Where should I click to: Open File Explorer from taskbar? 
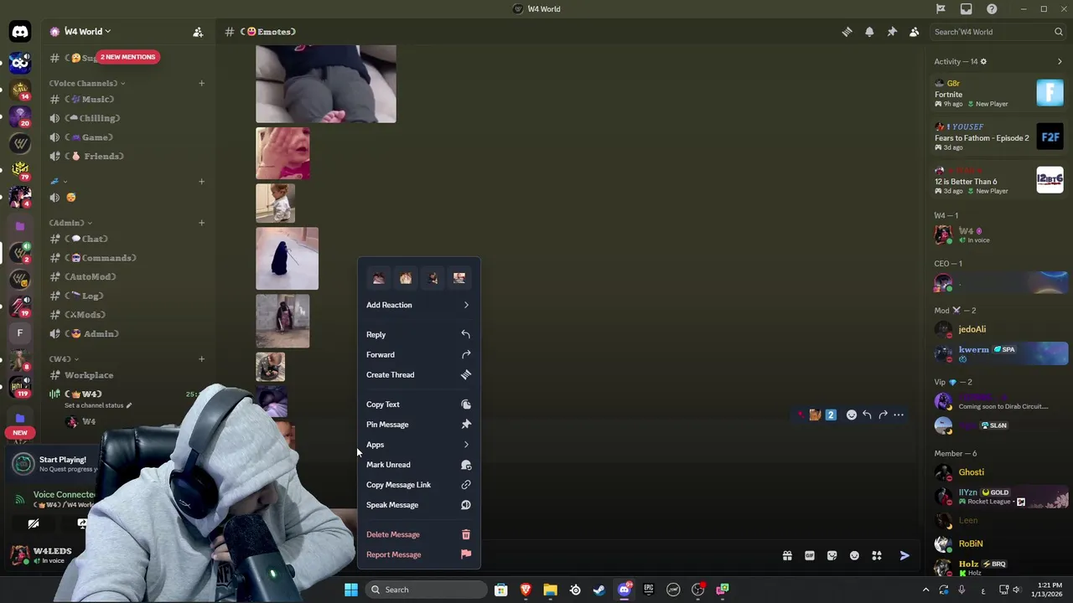(x=550, y=590)
